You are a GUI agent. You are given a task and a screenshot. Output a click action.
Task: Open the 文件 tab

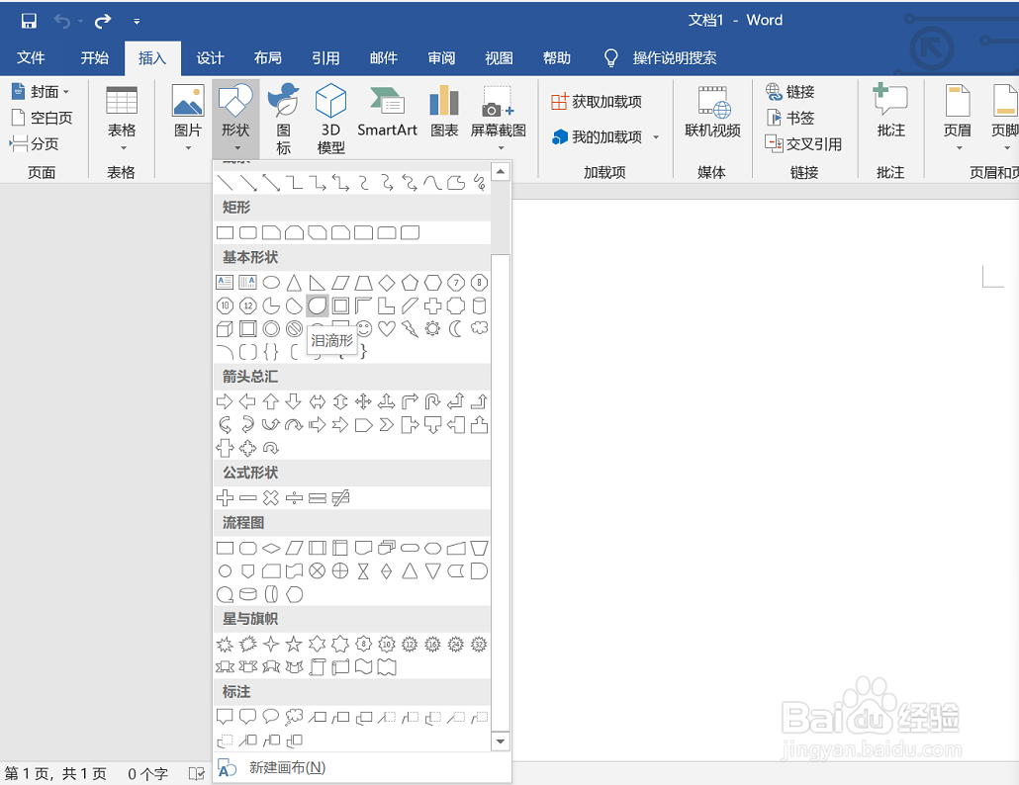coord(31,57)
